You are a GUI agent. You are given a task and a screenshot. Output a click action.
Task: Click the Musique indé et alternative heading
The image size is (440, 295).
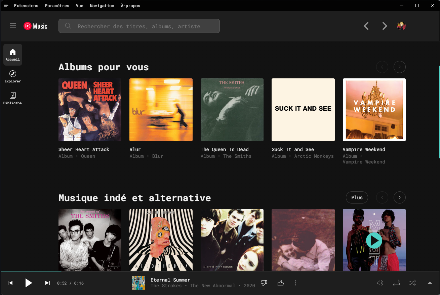135,198
